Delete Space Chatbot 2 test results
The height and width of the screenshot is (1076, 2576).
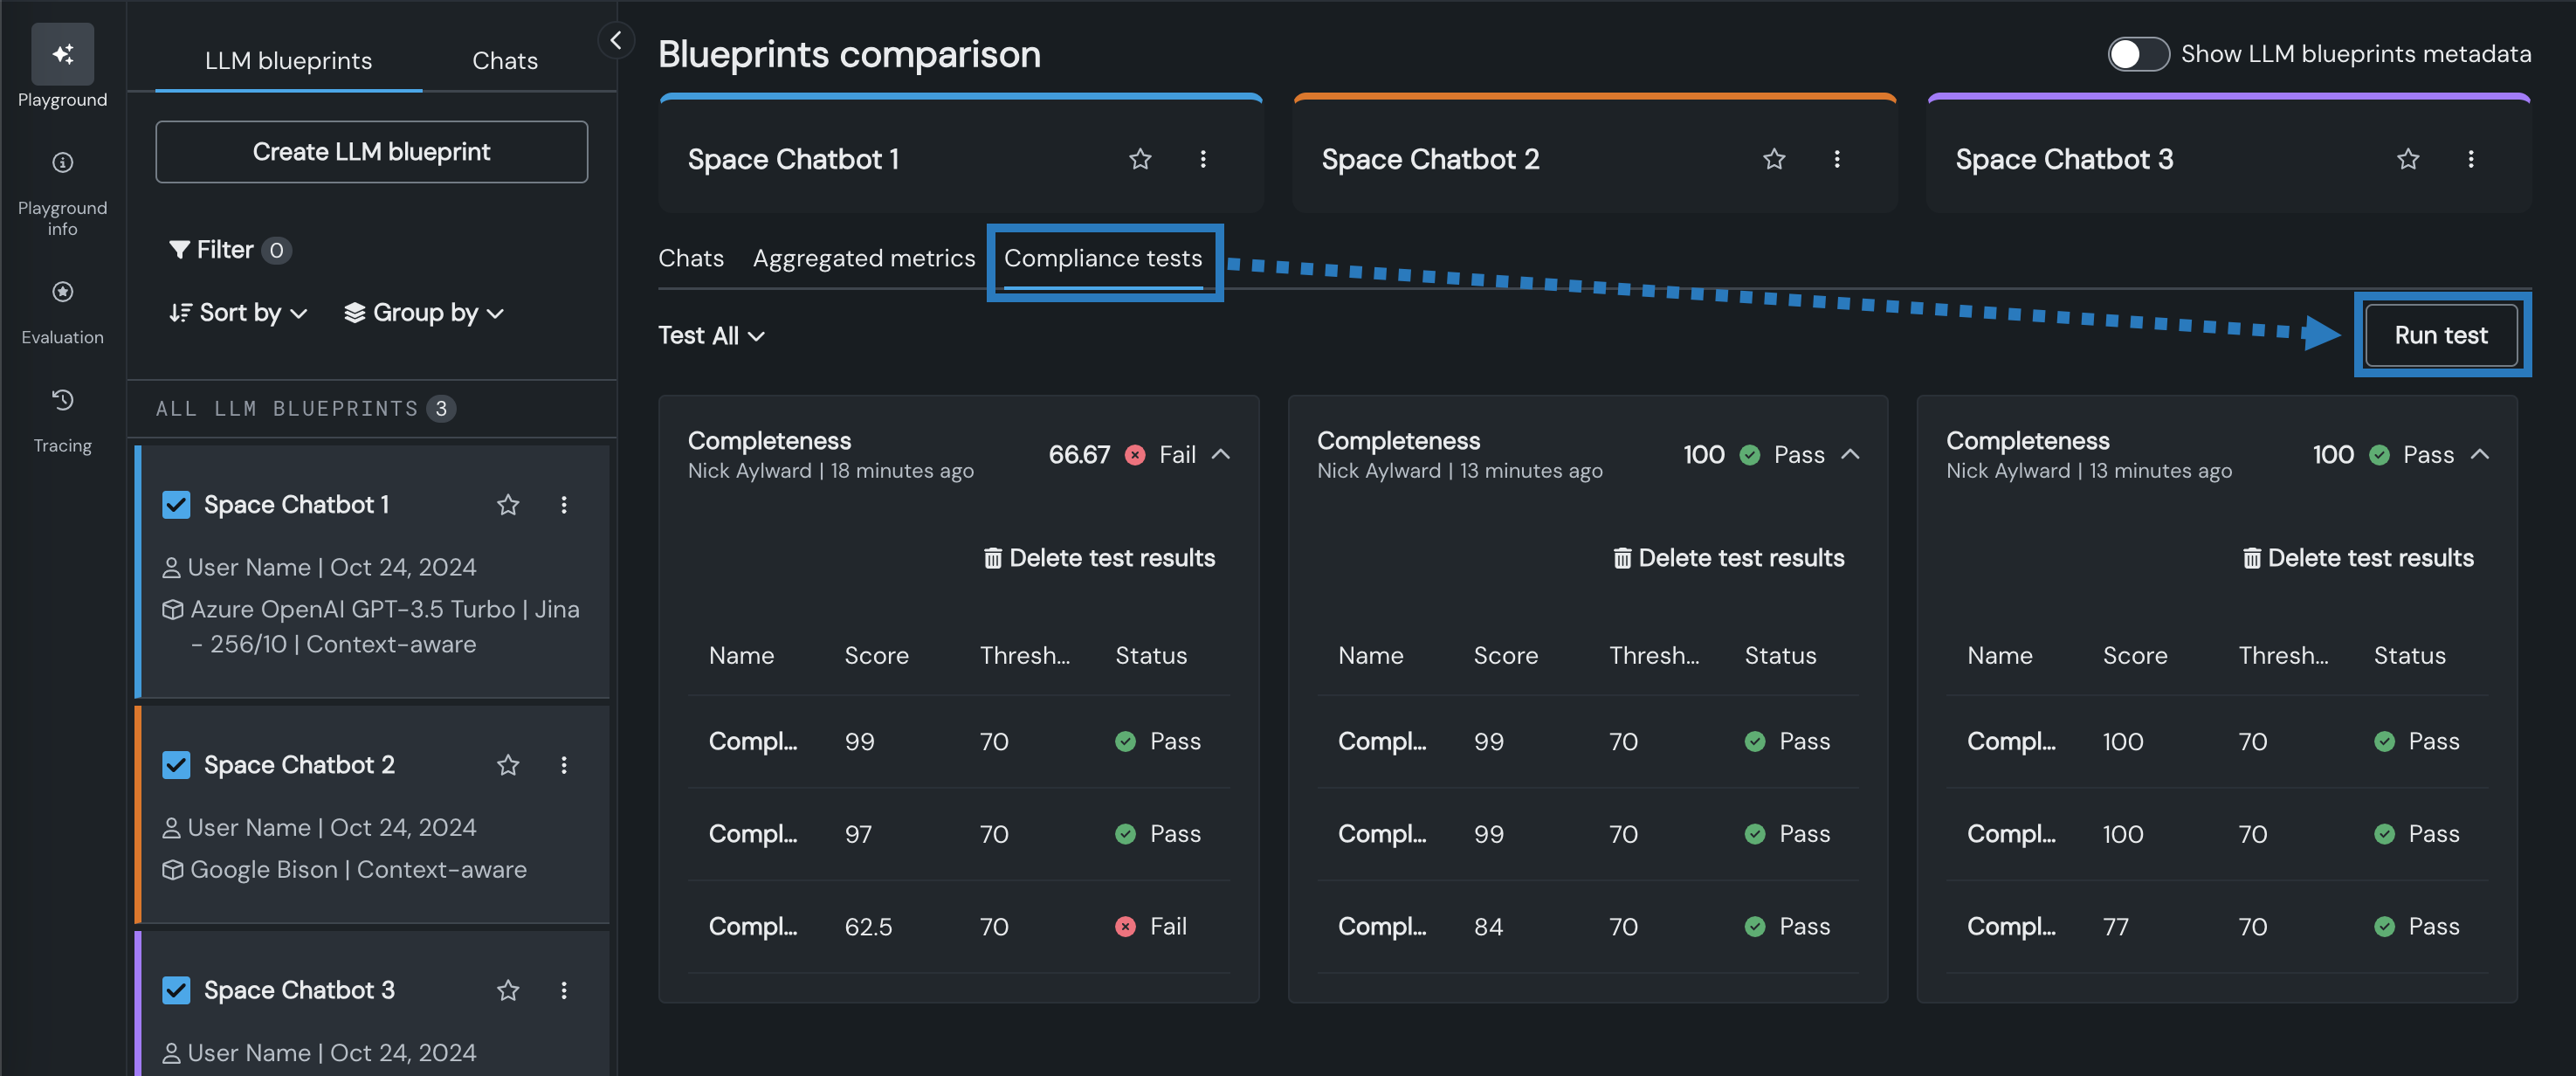click(1729, 558)
